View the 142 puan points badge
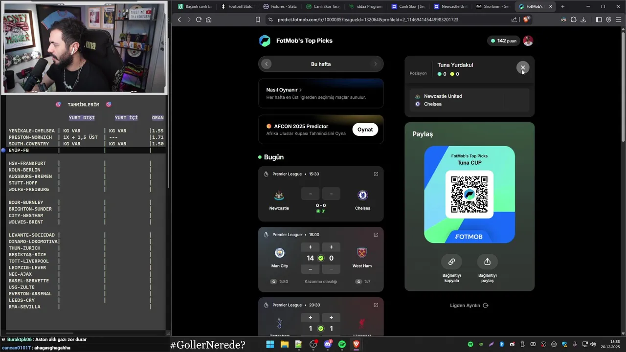The height and width of the screenshot is (352, 626). pyautogui.click(x=504, y=41)
